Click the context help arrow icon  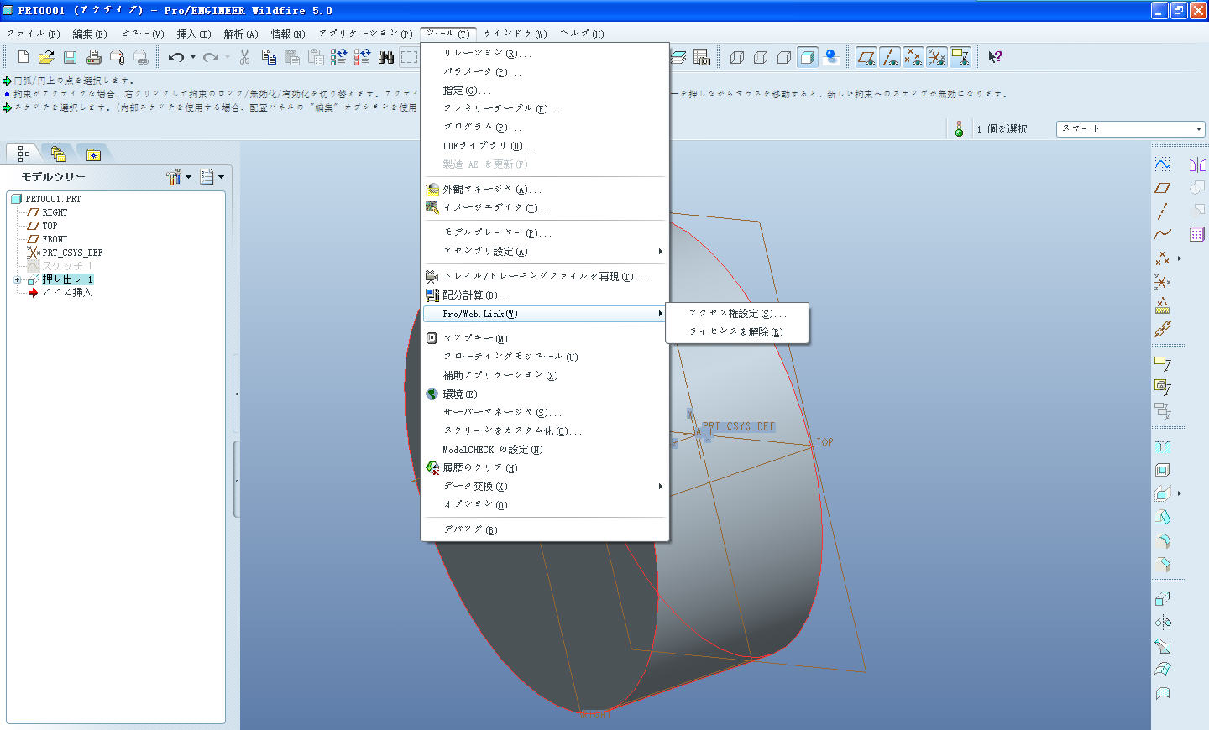click(x=995, y=57)
